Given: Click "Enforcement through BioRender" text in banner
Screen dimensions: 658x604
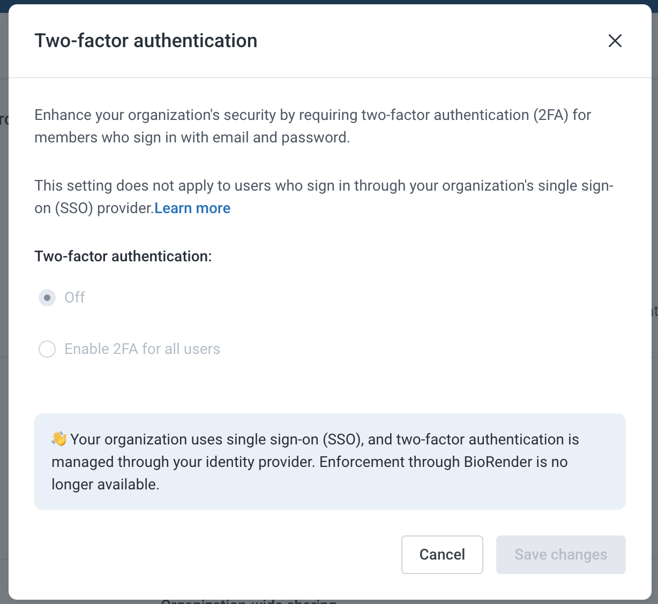Looking at the screenshot, I should pos(443,462).
